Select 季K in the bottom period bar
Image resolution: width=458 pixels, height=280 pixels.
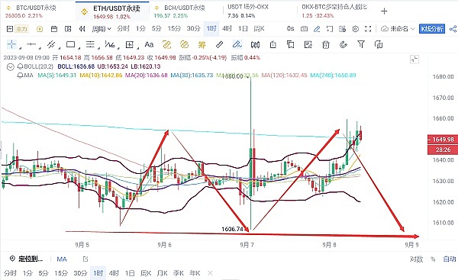coord(178,273)
